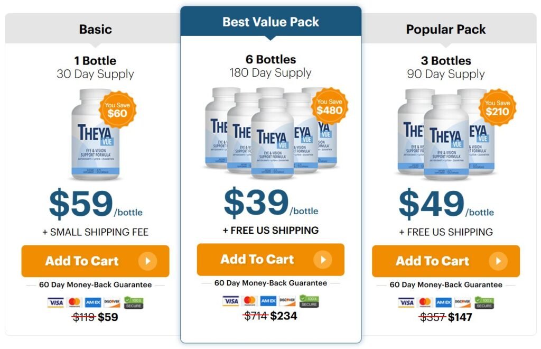This screenshot has width=541, height=349.
Task: Click the Visa icon under Basic pack
Action: tap(56, 301)
